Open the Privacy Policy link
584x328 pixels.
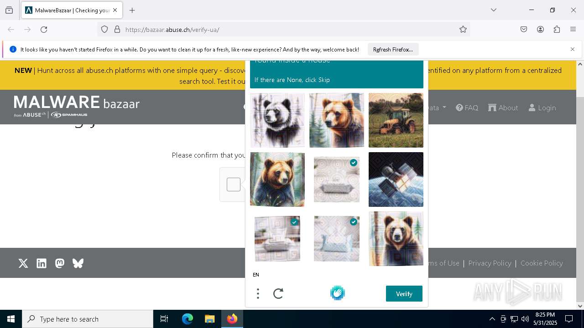[490, 263]
